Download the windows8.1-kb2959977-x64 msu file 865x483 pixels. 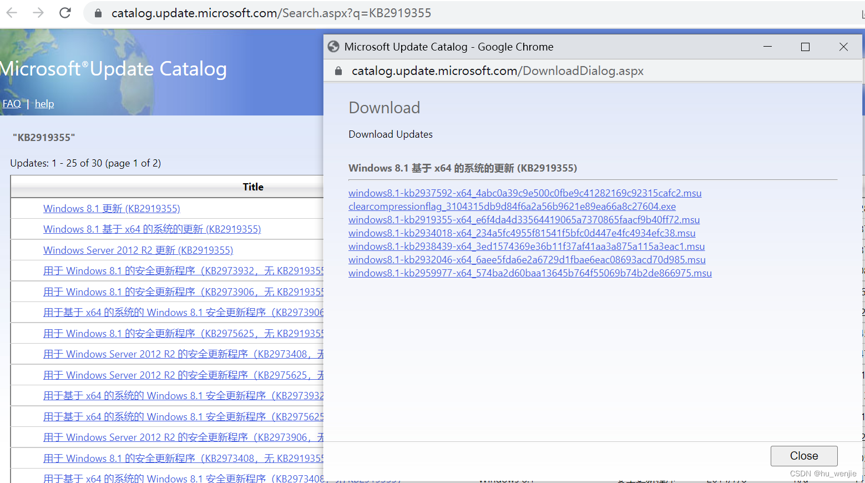pos(530,273)
